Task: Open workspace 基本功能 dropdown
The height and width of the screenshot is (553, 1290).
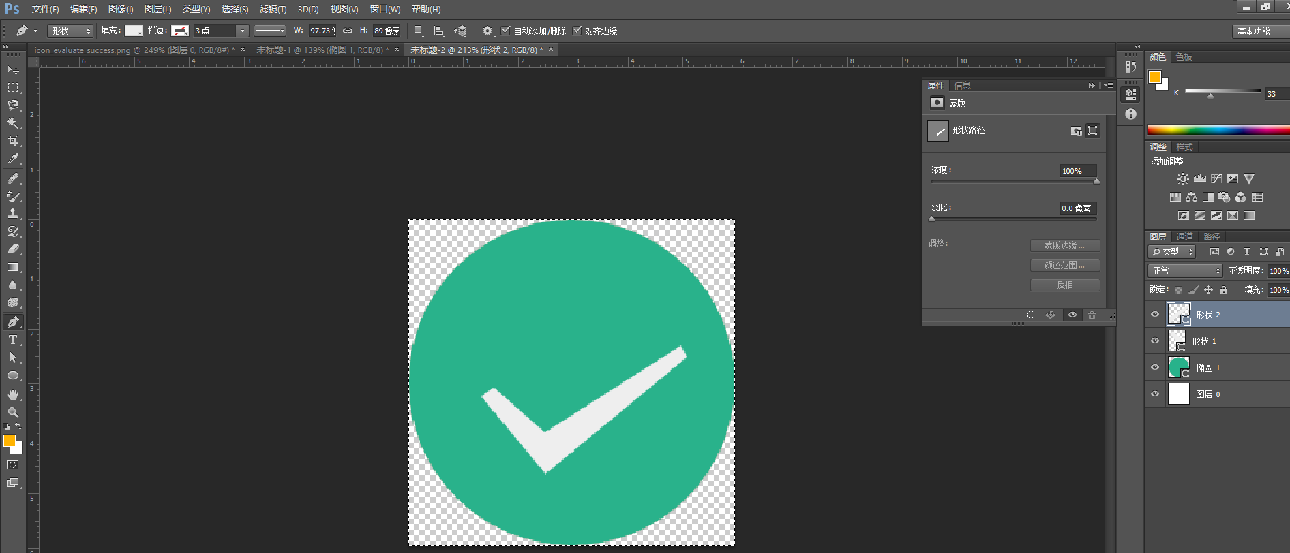Action: tap(1261, 31)
